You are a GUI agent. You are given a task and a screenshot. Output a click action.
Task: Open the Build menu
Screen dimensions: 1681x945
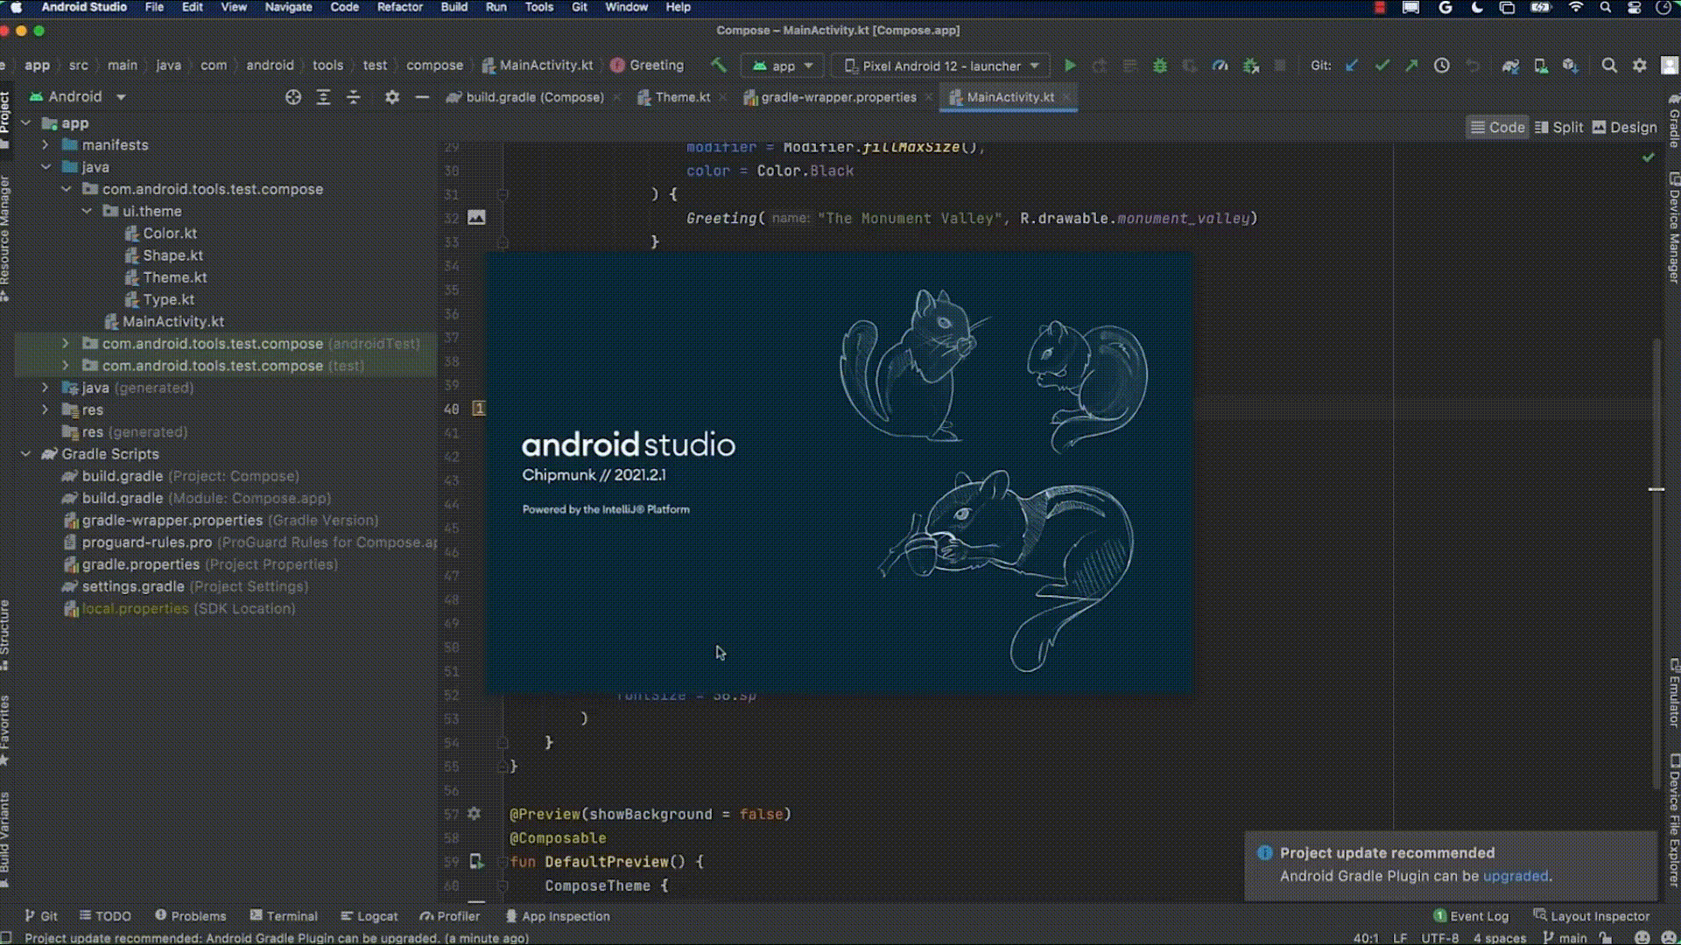454,7
